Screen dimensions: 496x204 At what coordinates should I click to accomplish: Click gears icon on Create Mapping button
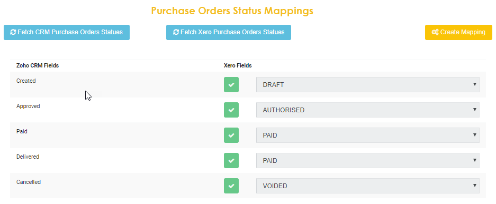pos(435,32)
